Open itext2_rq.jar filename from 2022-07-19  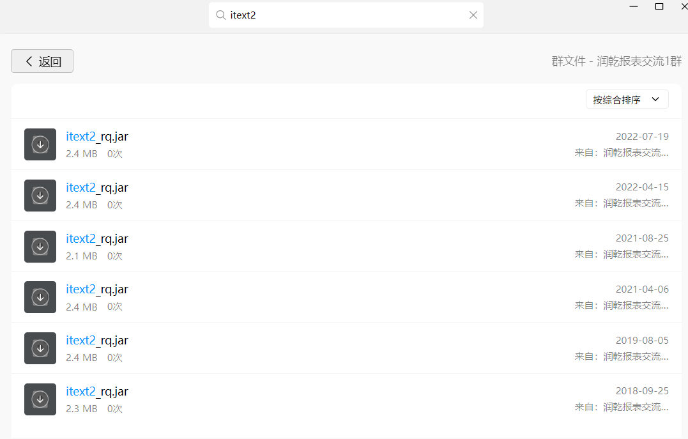click(x=97, y=136)
